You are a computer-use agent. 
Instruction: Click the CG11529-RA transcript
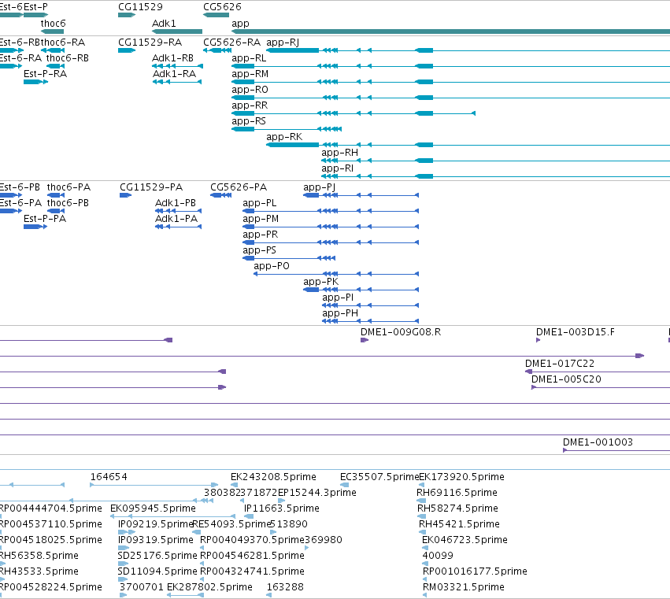click(x=150, y=43)
